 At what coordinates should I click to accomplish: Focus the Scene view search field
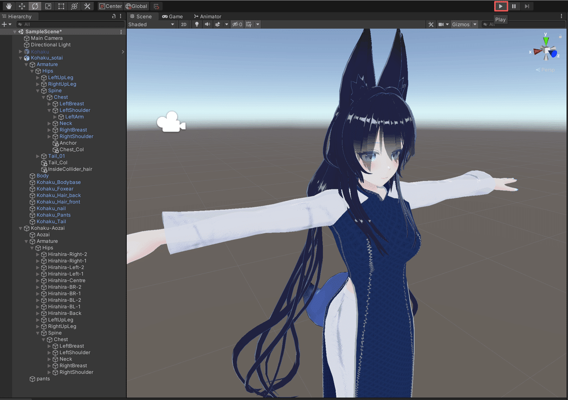[x=523, y=24]
